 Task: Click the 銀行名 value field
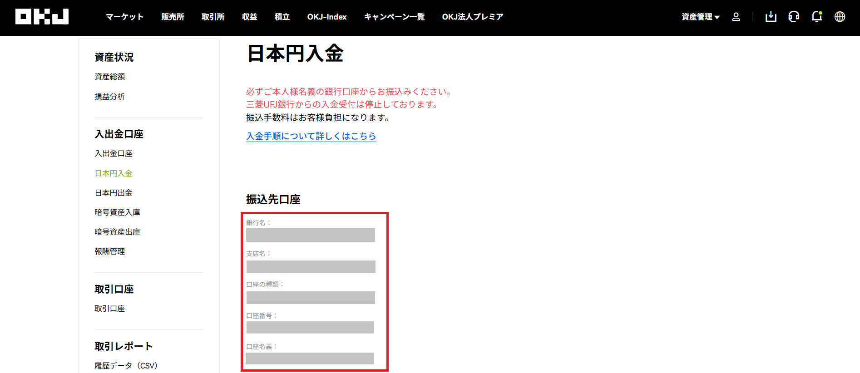pos(311,235)
